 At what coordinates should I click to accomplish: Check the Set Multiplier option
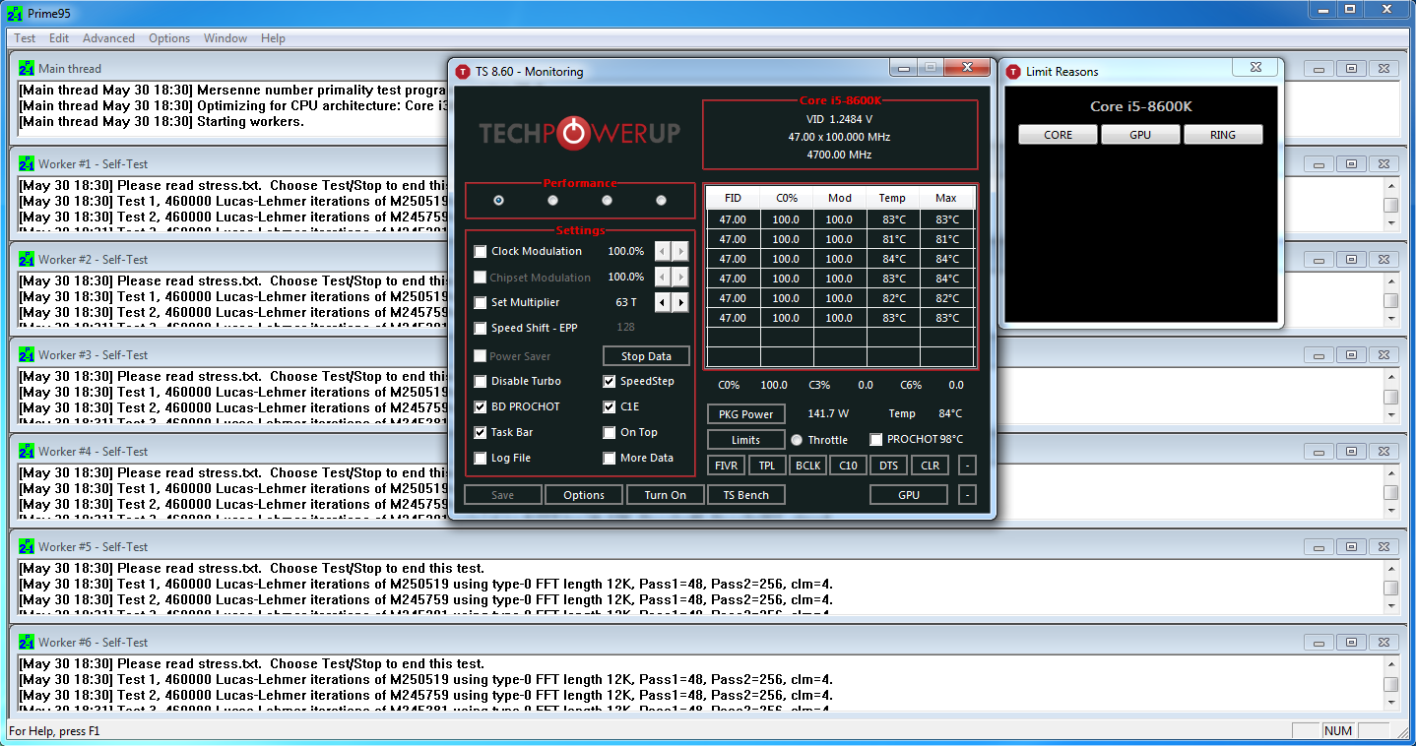(481, 303)
